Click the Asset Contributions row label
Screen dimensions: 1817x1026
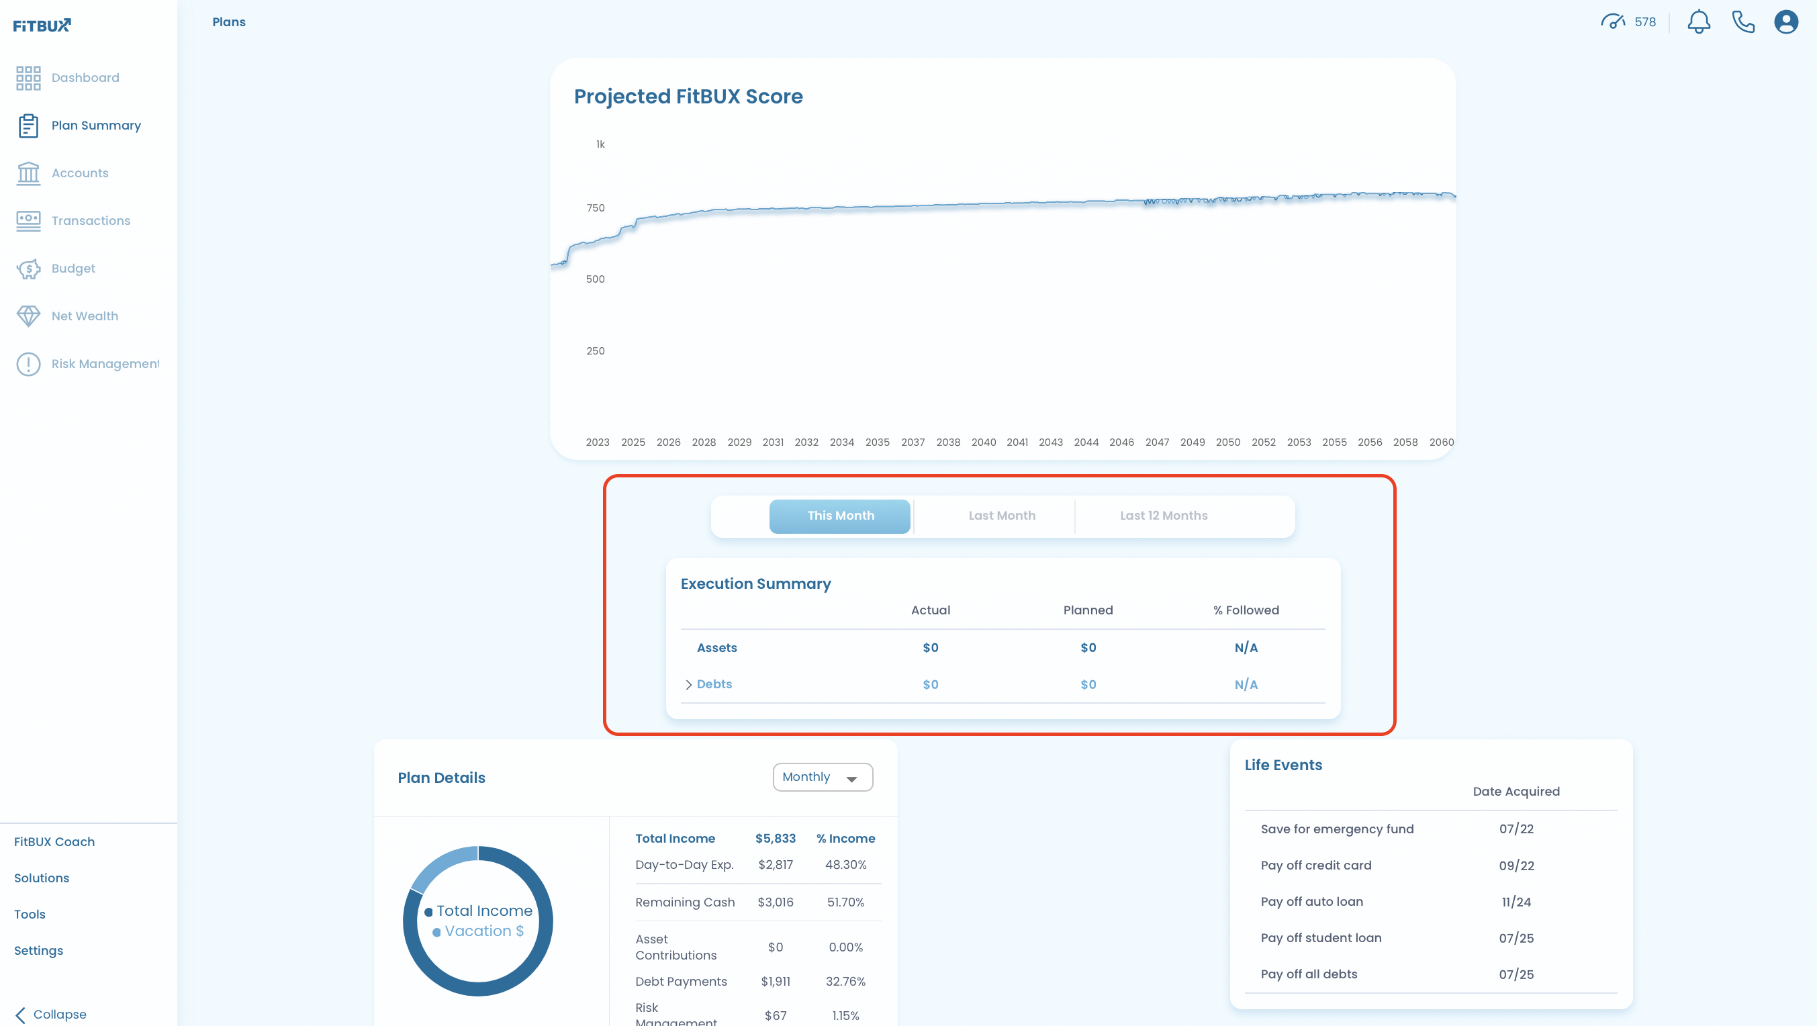click(675, 947)
